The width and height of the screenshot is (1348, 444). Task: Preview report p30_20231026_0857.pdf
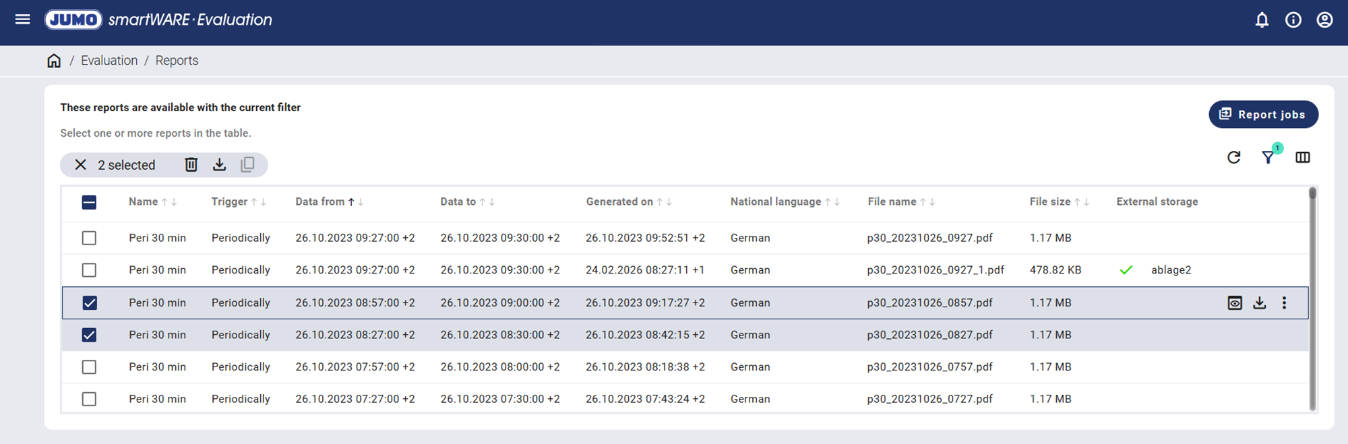click(1234, 303)
